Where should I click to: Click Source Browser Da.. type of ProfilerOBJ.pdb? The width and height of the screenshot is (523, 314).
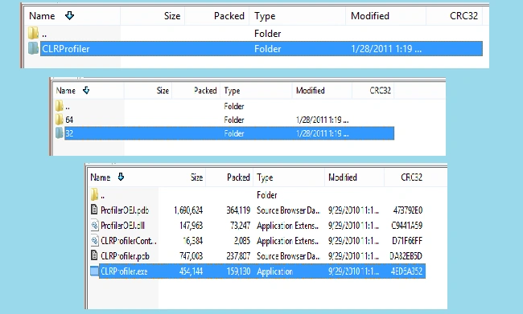pyautogui.click(x=288, y=210)
